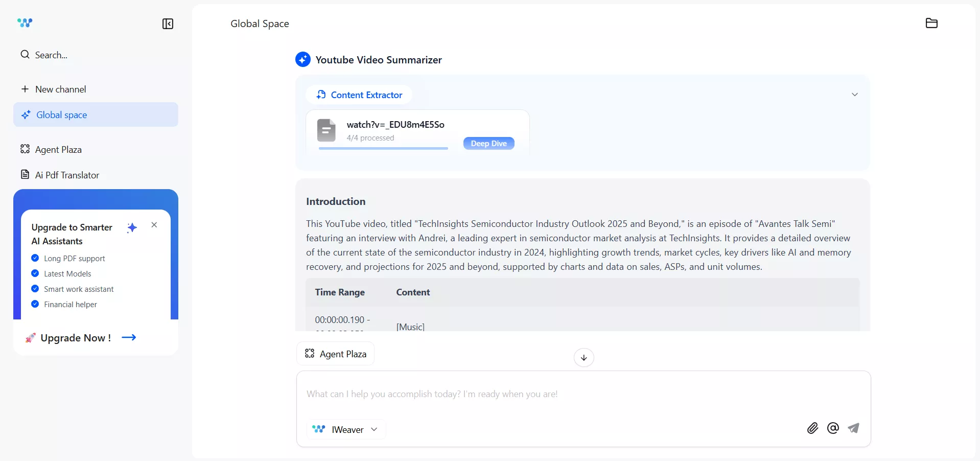The image size is (980, 461).
Task: Collapse the sidebar with the panel icon
Action: coord(167,24)
